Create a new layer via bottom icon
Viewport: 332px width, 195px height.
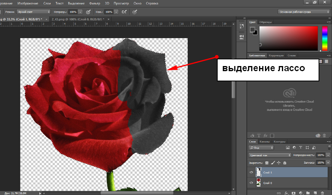(315, 193)
